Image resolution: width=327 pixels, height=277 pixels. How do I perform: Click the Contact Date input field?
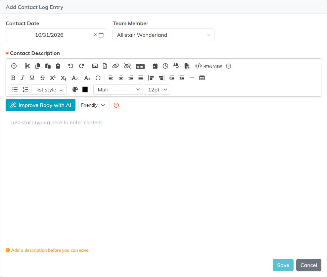pos(56,35)
